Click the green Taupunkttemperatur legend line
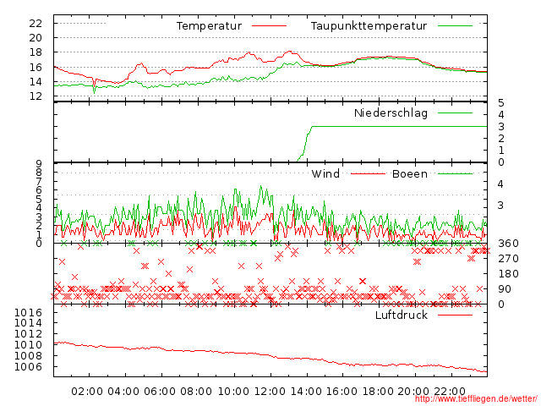 [x=455, y=26]
